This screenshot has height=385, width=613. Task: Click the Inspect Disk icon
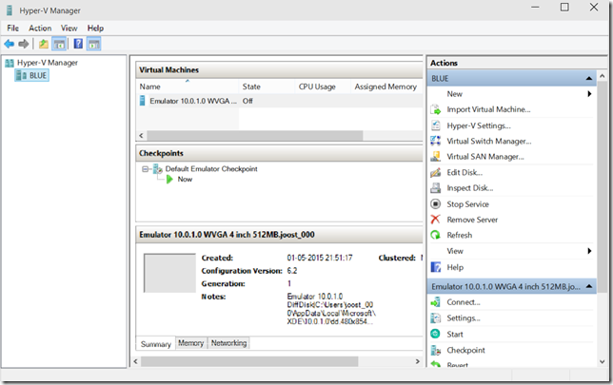coord(436,188)
